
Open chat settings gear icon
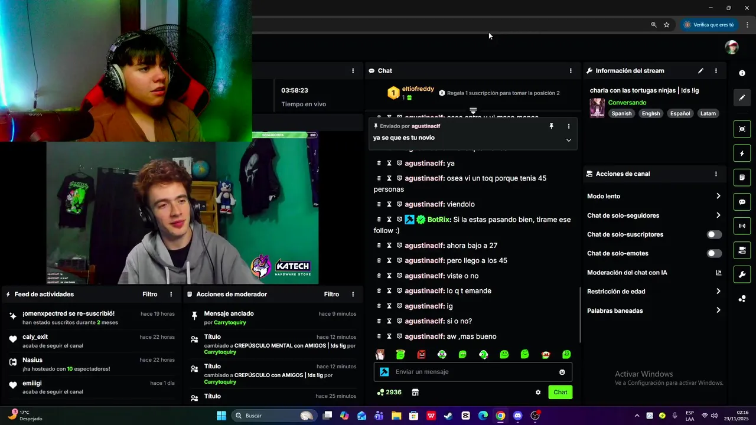click(x=538, y=393)
